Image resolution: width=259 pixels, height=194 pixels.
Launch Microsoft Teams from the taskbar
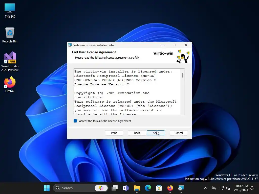(126, 188)
